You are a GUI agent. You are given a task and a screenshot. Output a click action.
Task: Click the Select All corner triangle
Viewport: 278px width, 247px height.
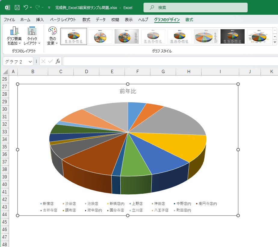pos(5,72)
